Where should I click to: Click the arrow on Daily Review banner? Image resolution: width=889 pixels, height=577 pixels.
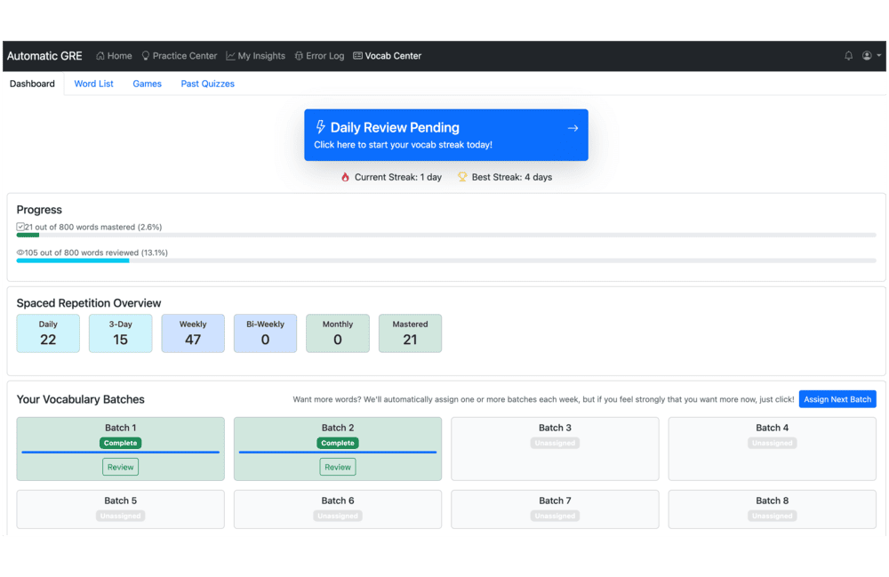coord(573,128)
